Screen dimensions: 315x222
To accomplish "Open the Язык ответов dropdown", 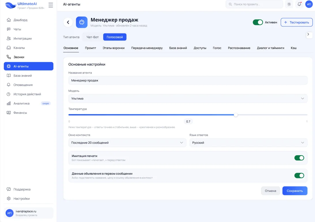I will (x=248, y=143).
